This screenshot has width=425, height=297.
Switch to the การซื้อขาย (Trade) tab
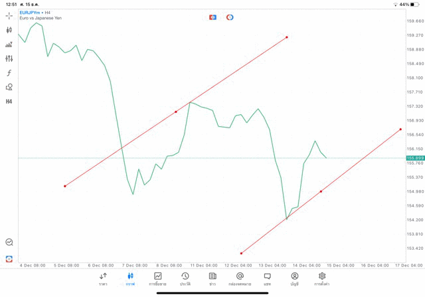pyautogui.click(x=157, y=278)
